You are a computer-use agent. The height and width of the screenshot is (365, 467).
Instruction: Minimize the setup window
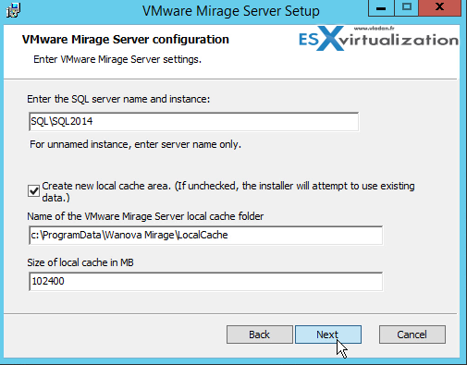381,7
